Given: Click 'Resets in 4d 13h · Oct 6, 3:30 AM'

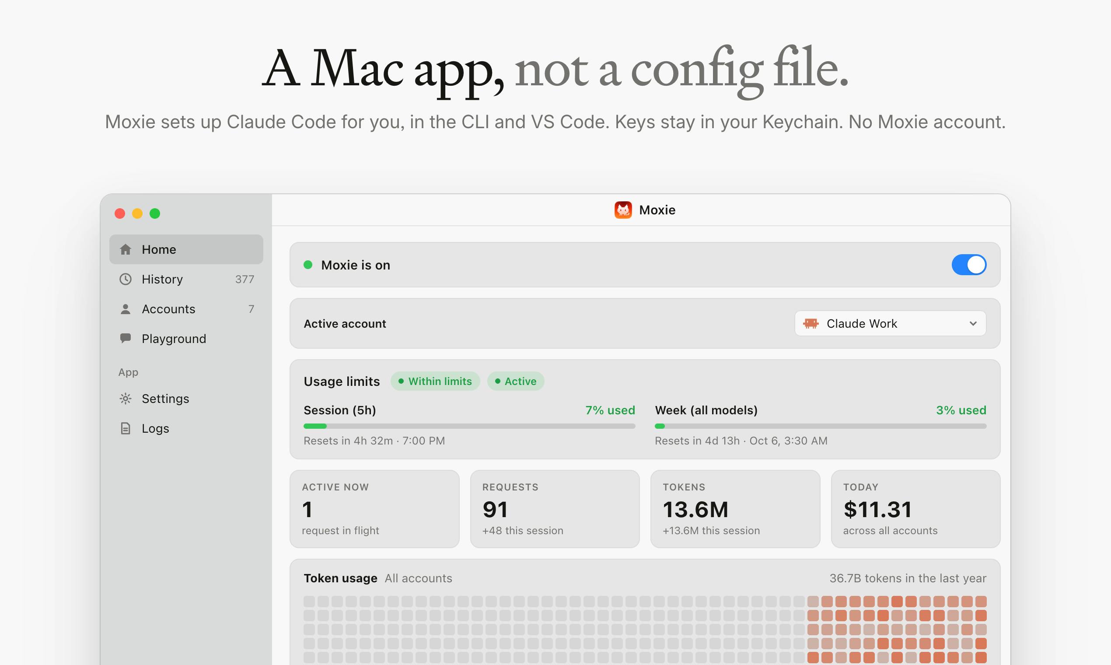Looking at the screenshot, I should 741,441.
